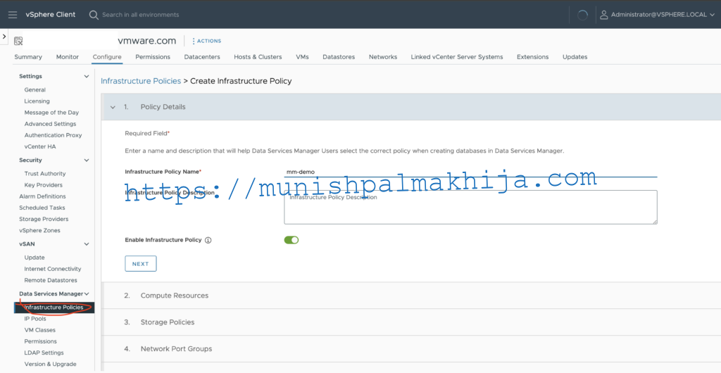Open the Networks tab
This screenshot has height=373, width=721.
383,57
